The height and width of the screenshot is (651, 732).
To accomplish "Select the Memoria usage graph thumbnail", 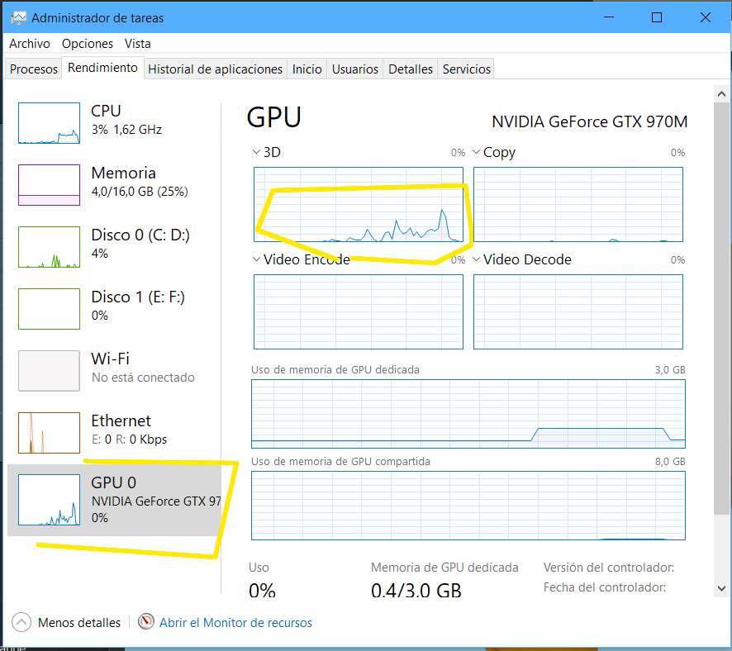I will 49,185.
